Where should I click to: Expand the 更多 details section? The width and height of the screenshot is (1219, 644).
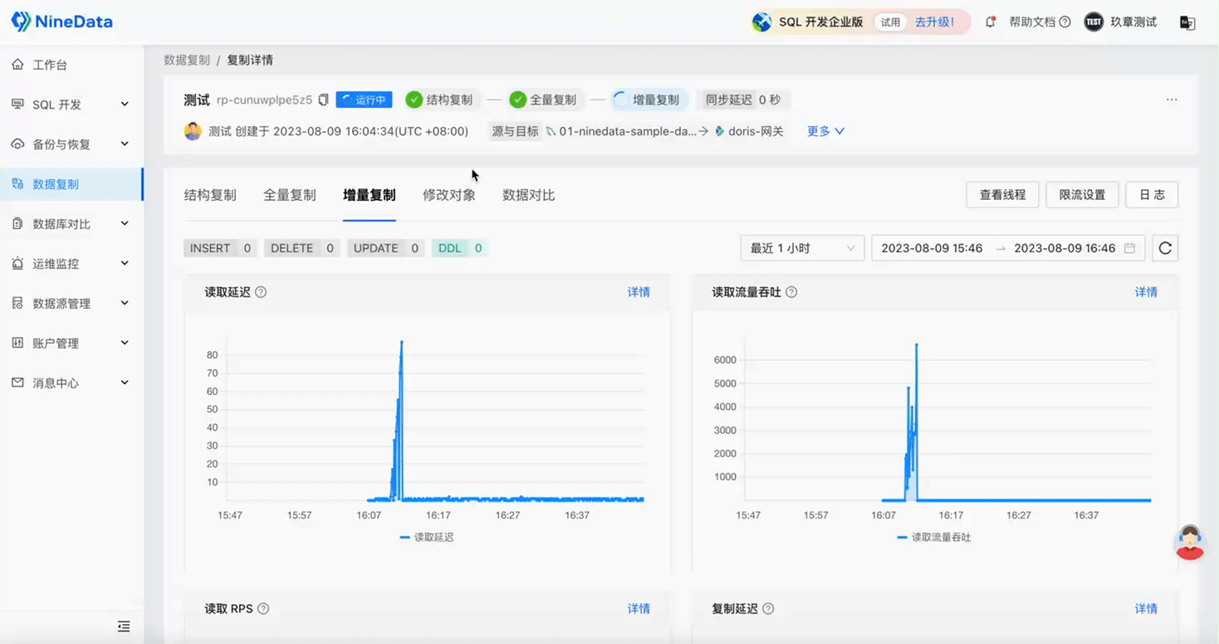[825, 130]
